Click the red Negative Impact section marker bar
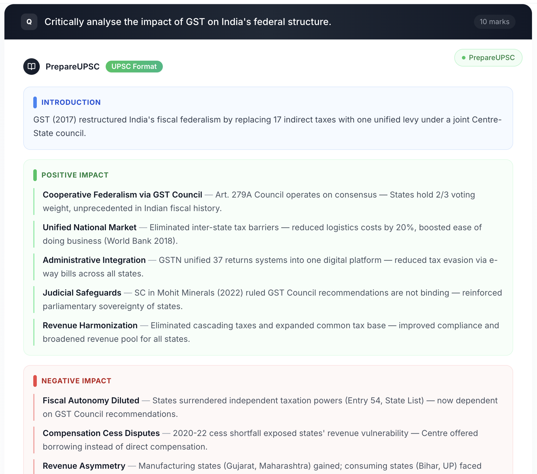 coord(35,381)
